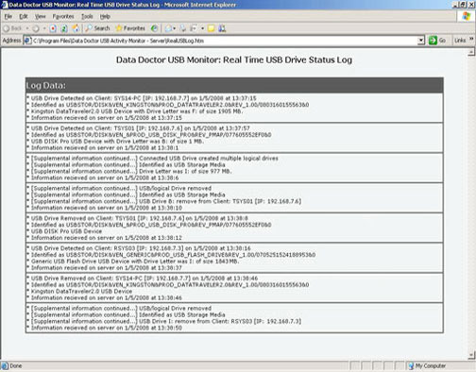Image resolution: width=476 pixels, height=372 pixels.
Task: Click the My Computer zone indicator
Action: [x=427, y=366]
